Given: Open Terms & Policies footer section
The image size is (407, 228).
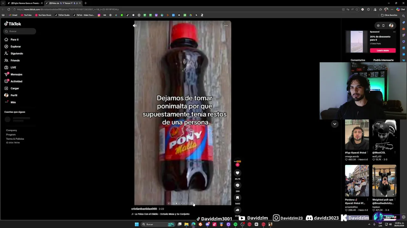Looking at the screenshot, I should coord(15,139).
